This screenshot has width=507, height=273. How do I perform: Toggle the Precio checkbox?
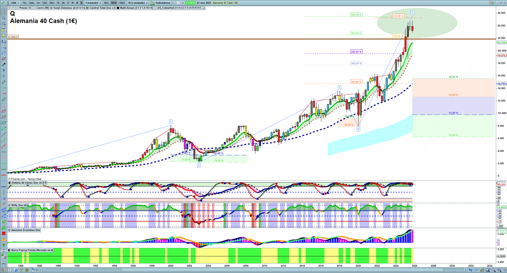(x=18, y=8)
